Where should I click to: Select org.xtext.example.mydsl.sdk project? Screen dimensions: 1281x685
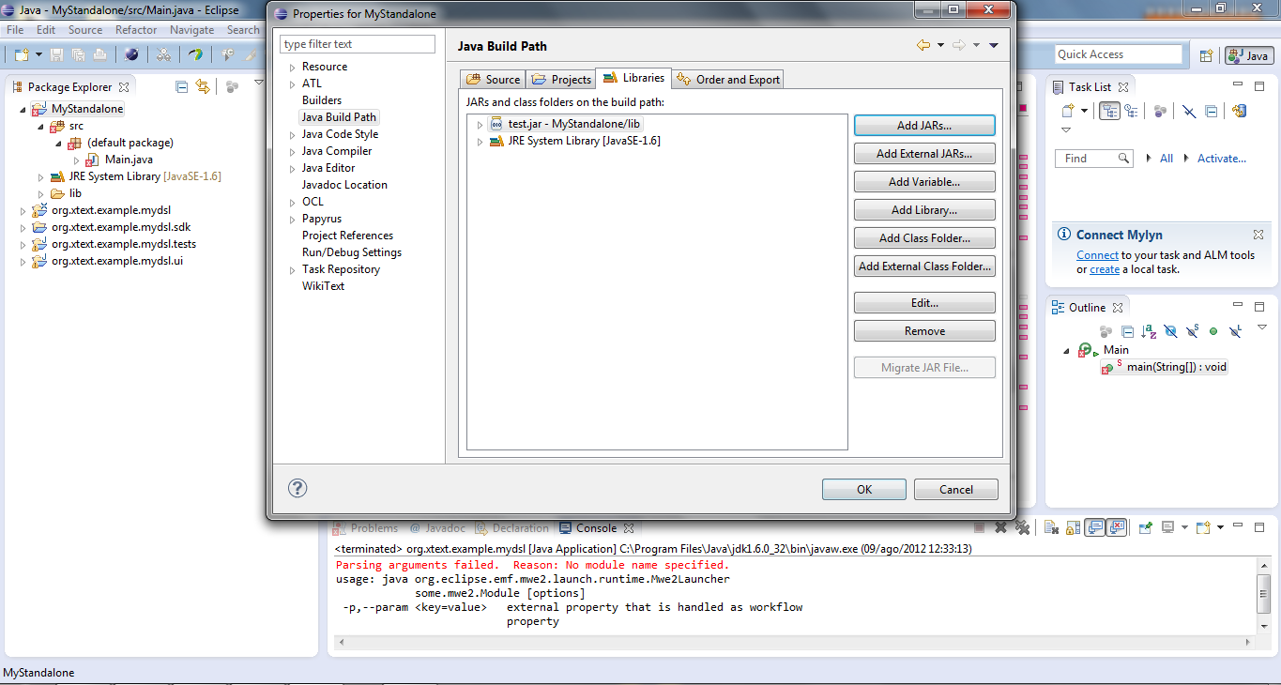tap(121, 227)
